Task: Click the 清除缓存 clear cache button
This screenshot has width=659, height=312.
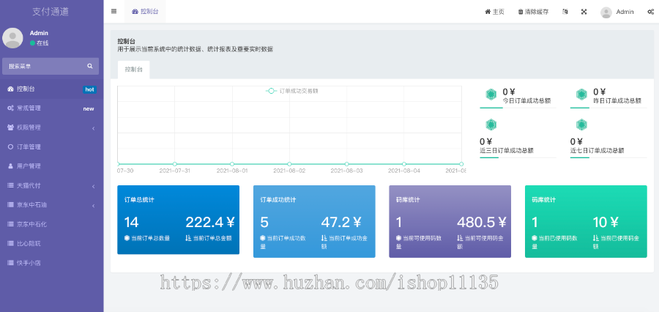Action: click(533, 12)
